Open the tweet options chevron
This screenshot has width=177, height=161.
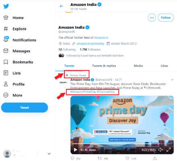coord(172,79)
